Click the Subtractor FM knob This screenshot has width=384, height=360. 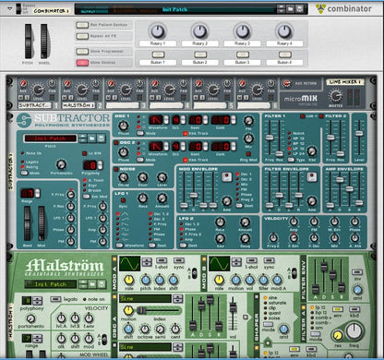(x=248, y=121)
